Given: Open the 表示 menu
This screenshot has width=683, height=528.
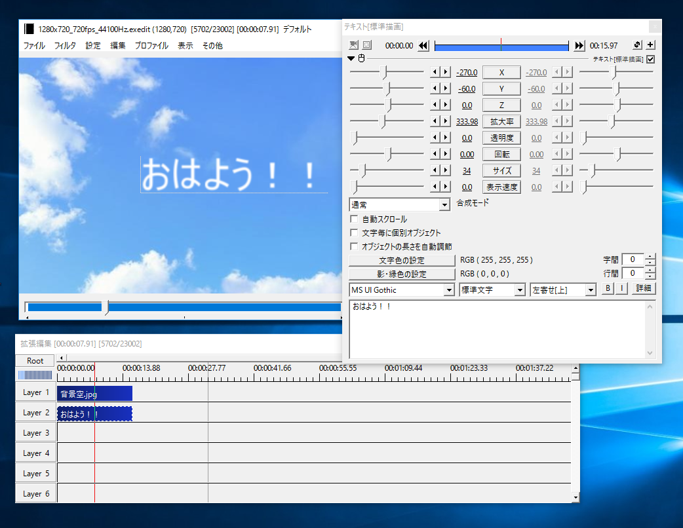Looking at the screenshot, I should pyautogui.click(x=185, y=45).
